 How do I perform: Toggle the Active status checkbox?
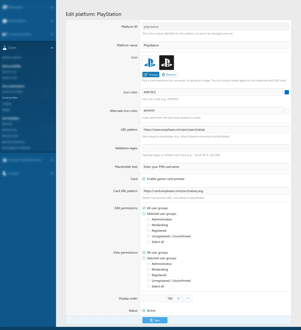coord(144,311)
